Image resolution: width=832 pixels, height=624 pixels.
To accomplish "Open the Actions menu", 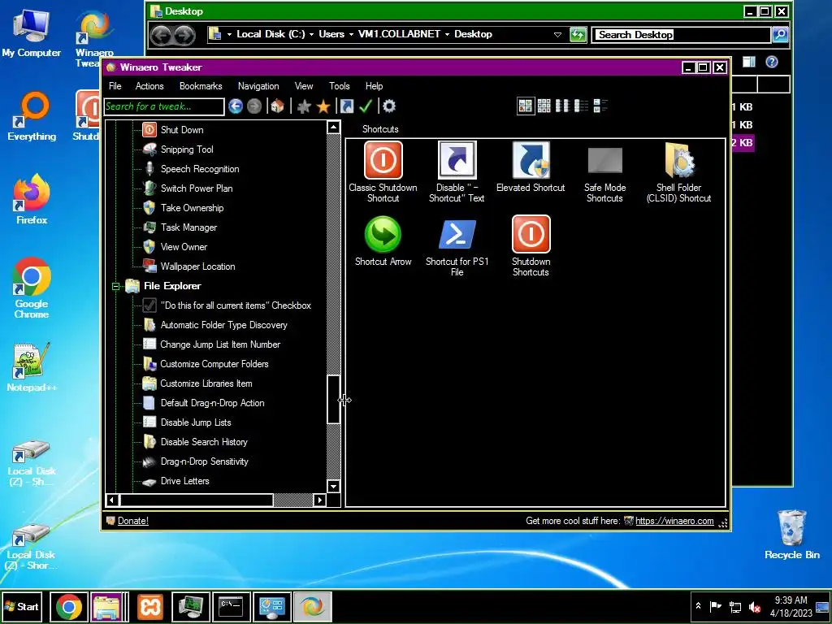I will (x=149, y=86).
